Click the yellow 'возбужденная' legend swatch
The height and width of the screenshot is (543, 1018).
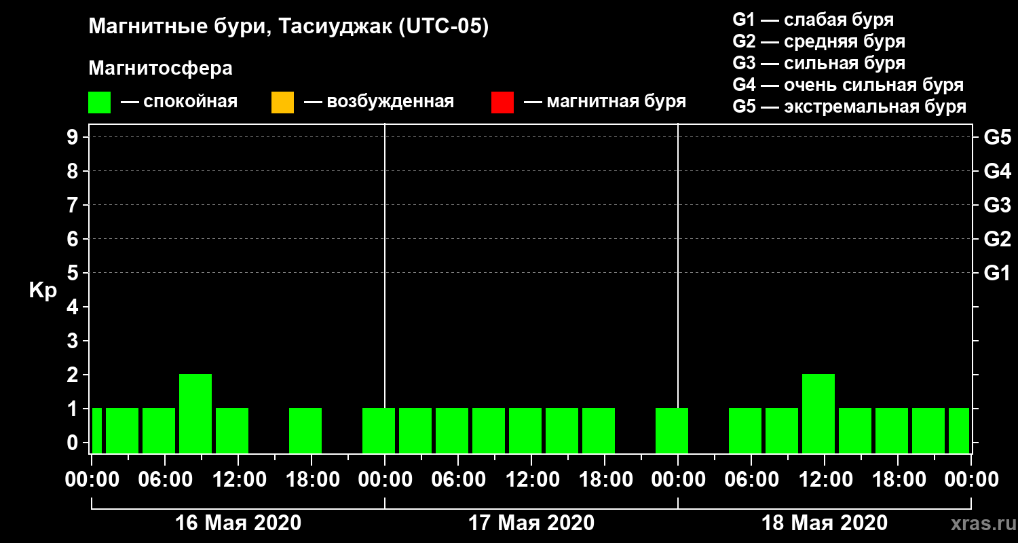coord(282,102)
